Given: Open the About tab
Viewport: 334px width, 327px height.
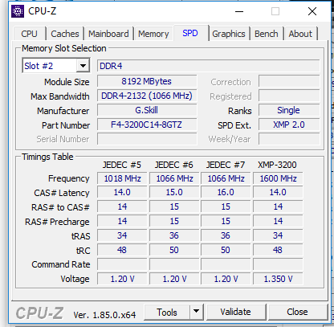Looking at the screenshot, I should click(300, 34).
